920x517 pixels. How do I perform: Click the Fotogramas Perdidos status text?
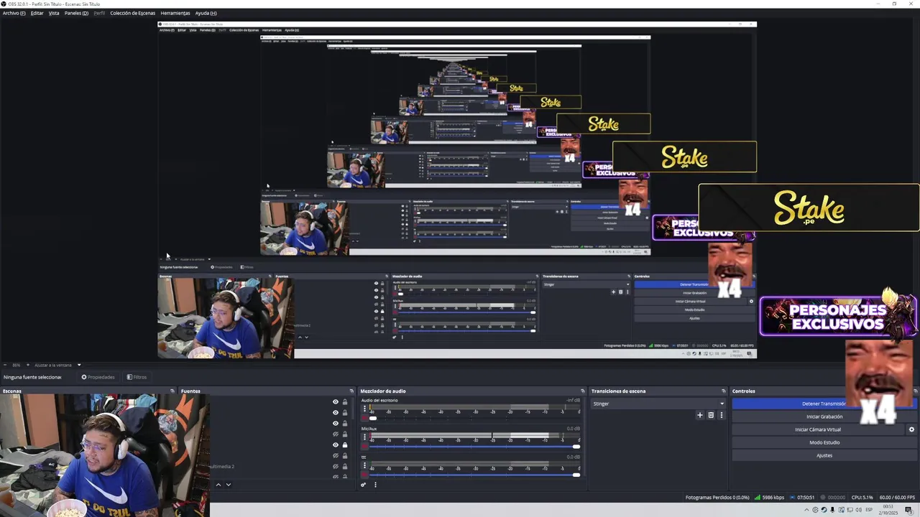click(x=717, y=498)
